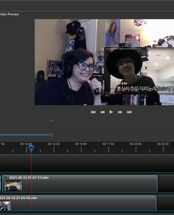174x215 pixels.
Task: Click the rewind button under the preview
Action: 102,112
